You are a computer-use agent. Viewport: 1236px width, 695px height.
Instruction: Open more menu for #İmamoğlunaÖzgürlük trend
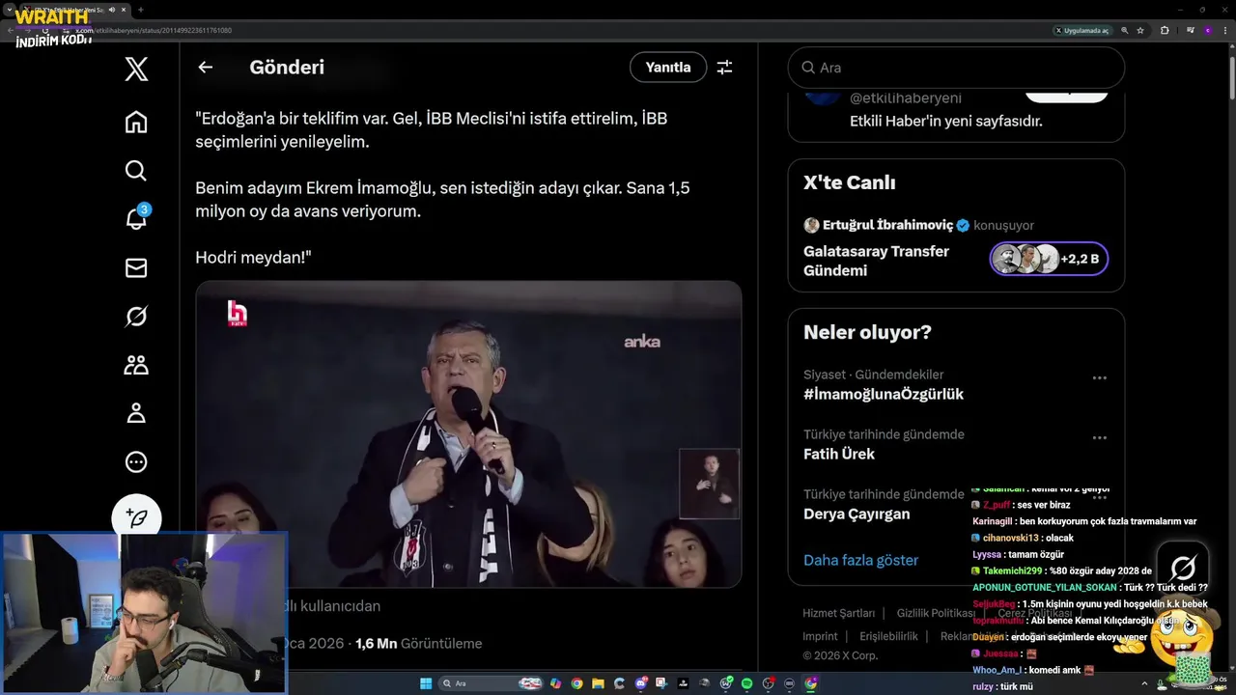[x=1099, y=378]
